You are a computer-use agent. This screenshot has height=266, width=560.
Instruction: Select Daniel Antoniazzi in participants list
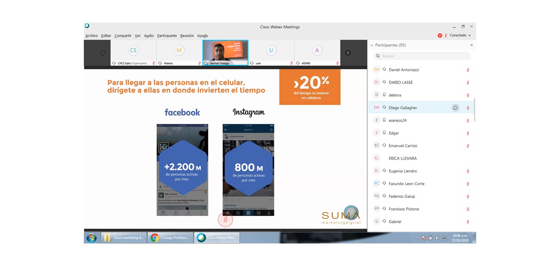tap(422, 70)
